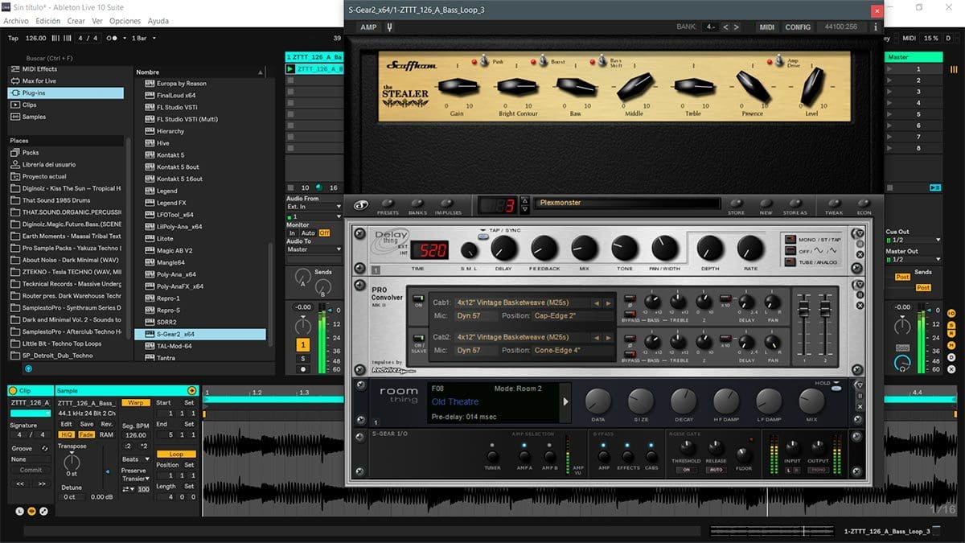Viewport: 965px width, 543px height.
Task: Click the Room Thing Decay knob
Action: coord(684,401)
